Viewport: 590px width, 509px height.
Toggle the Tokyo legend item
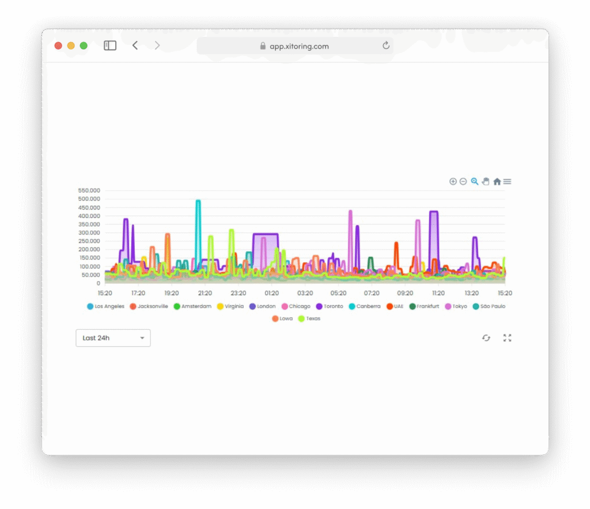[x=456, y=307]
